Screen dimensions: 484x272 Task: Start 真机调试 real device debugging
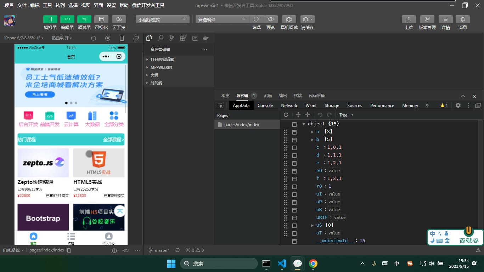point(289,19)
